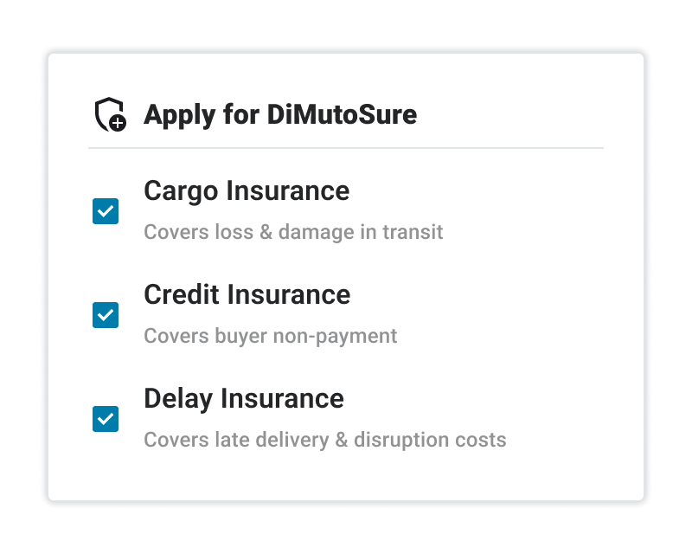The height and width of the screenshot is (554, 692).
Task: Untick the Credit Insurance checkbox
Action: click(x=106, y=315)
